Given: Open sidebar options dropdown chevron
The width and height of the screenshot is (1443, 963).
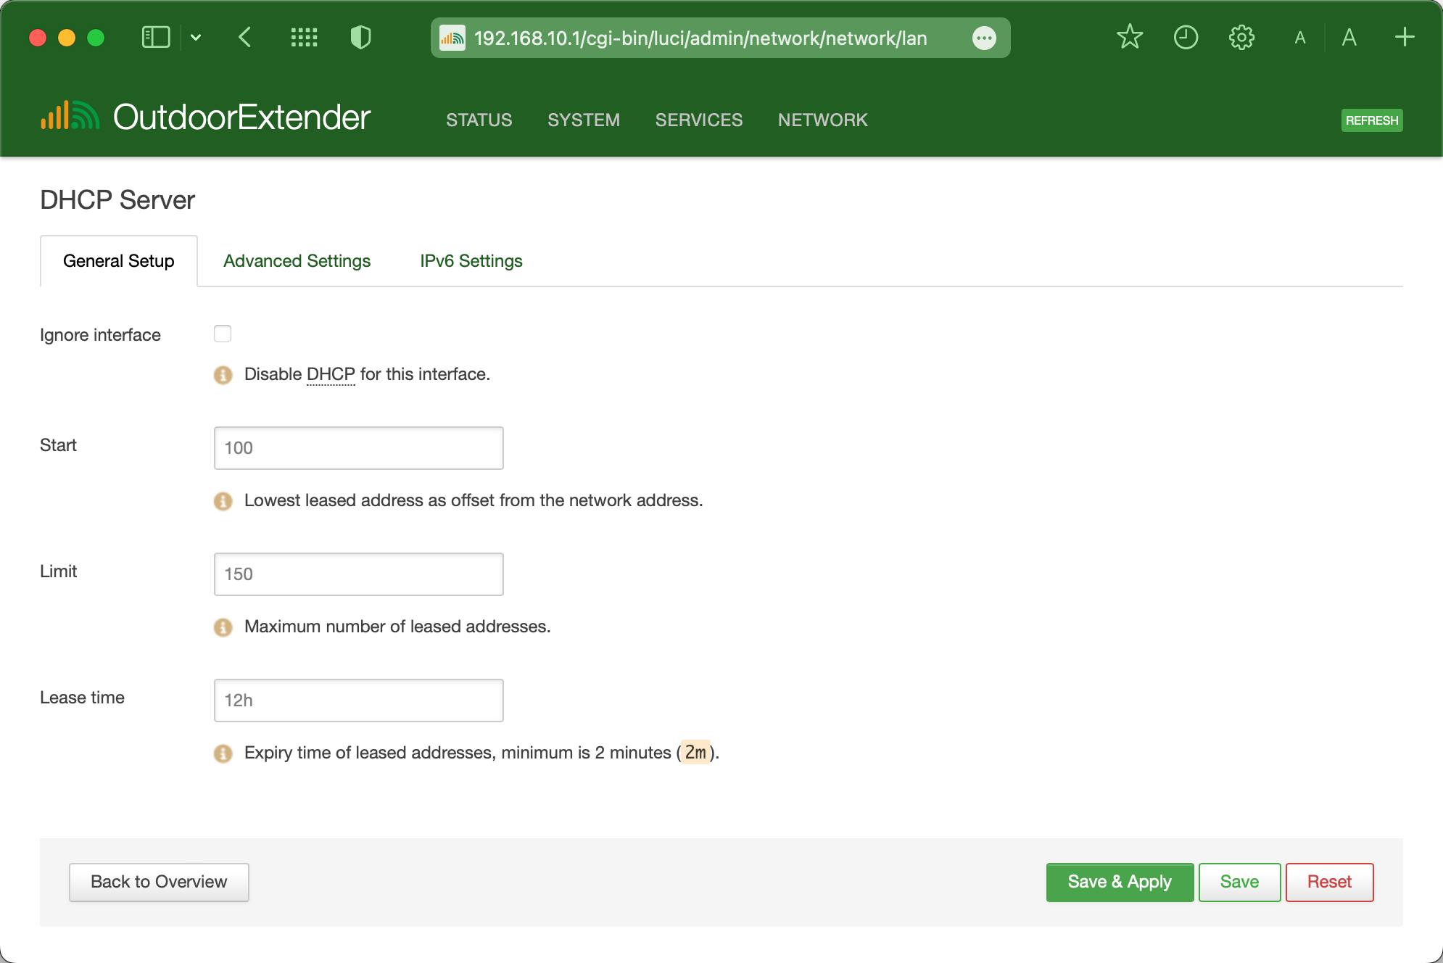Looking at the screenshot, I should [x=196, y=37].
